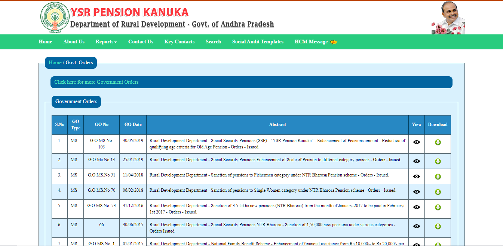
Task: Open the Search page from navbar
Action: pyautogui.click(x=213, y=42)
